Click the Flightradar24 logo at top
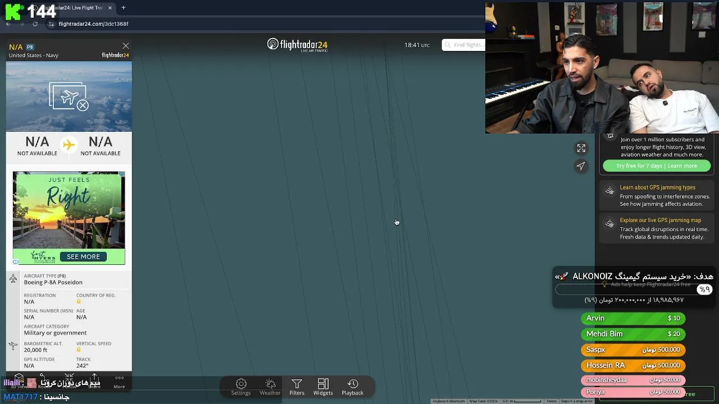719x404 pixels. point(297,45)
